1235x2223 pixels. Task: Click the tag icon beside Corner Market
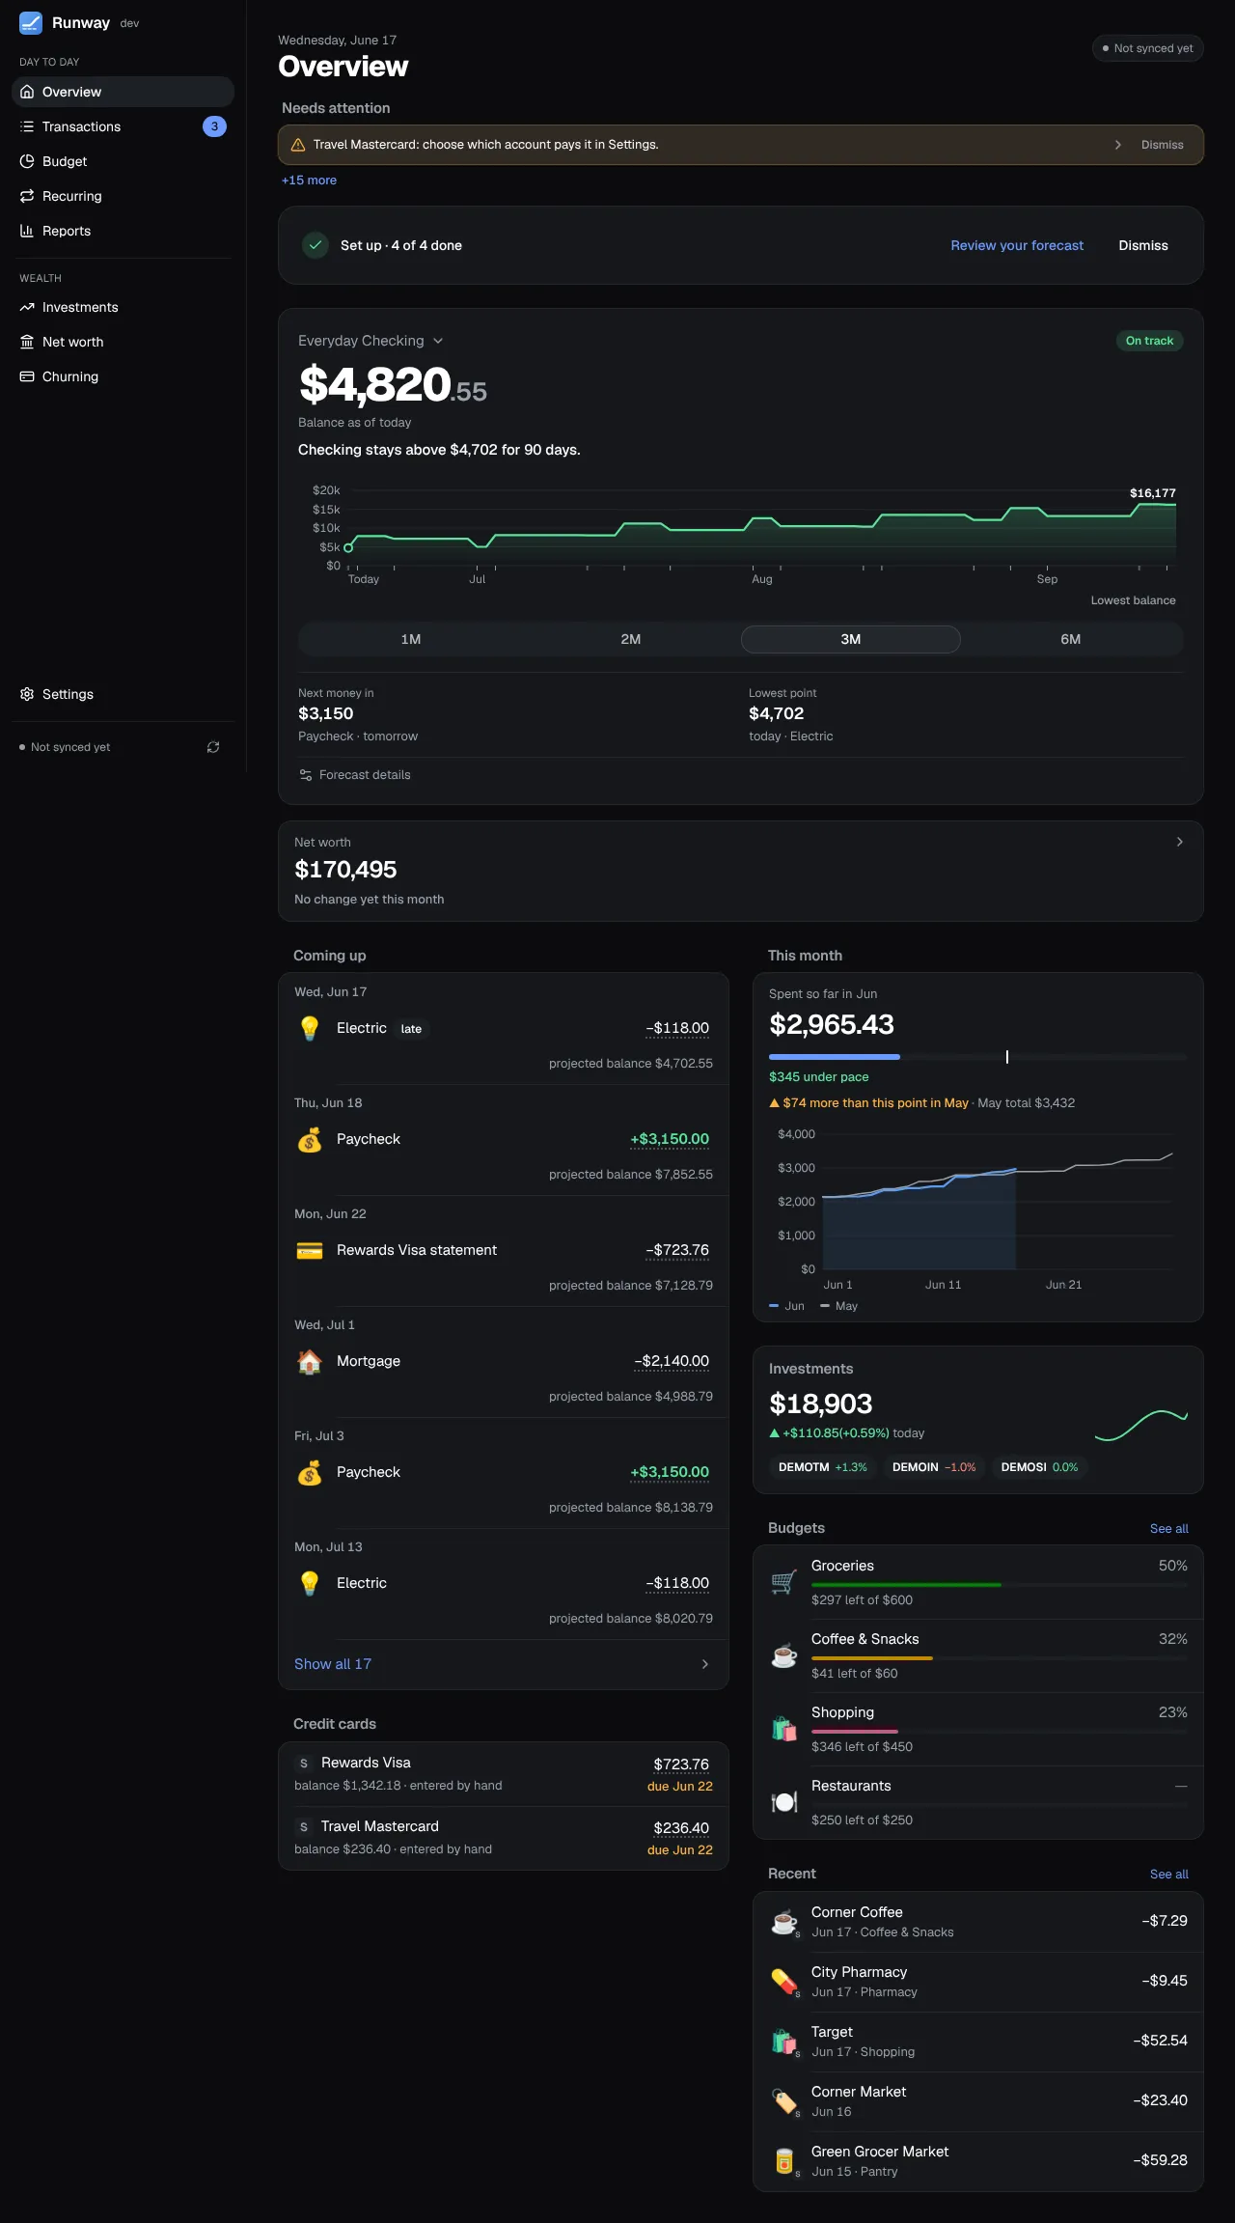(784, 2101)
